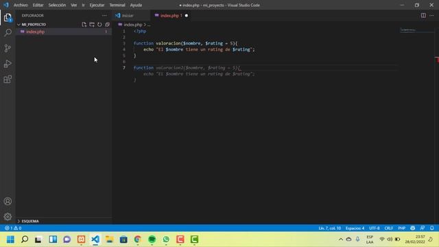Click the line and column indicator Lín. 7
This screenshot has width=439, height=247.
pos(329,228)
